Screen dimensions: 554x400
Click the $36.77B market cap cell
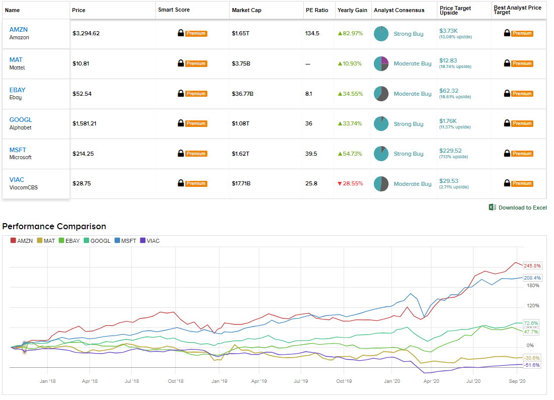coord(242,94)
